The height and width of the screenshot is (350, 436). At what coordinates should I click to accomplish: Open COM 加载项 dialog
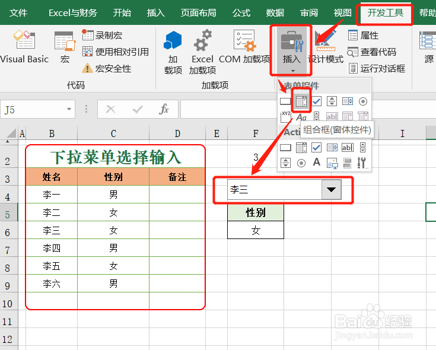click(x=244, y=47)
